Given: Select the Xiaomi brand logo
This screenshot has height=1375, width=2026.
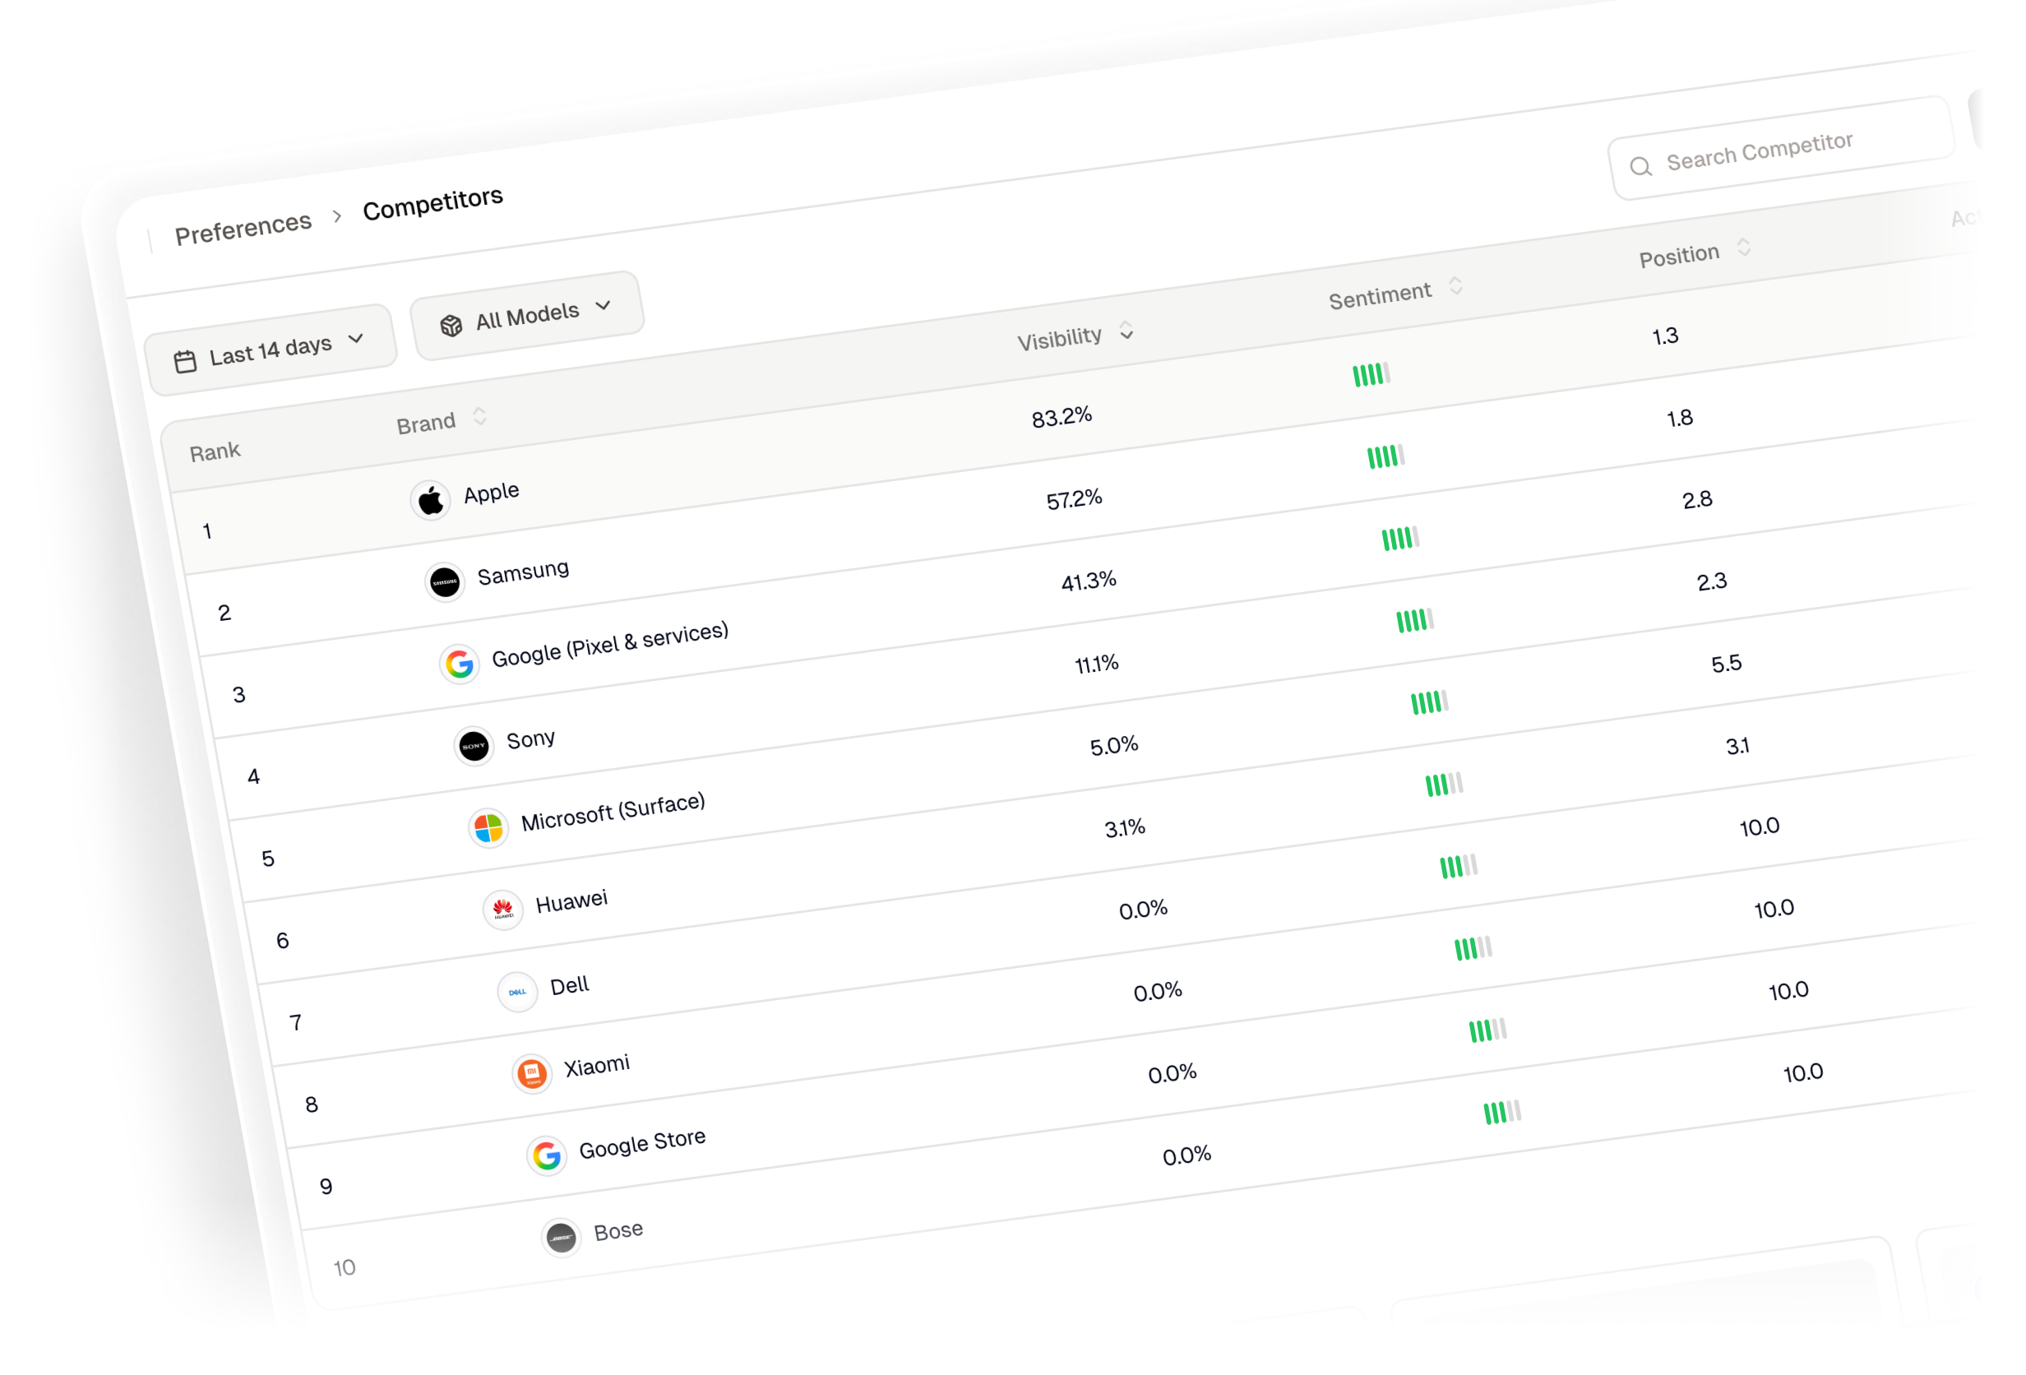Looking at the screenshot, I should coord(533,1073).
